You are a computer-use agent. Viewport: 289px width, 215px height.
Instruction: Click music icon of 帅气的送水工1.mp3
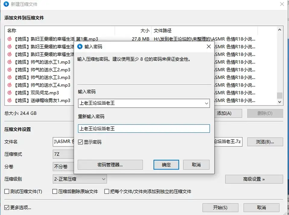coord(9,62)
